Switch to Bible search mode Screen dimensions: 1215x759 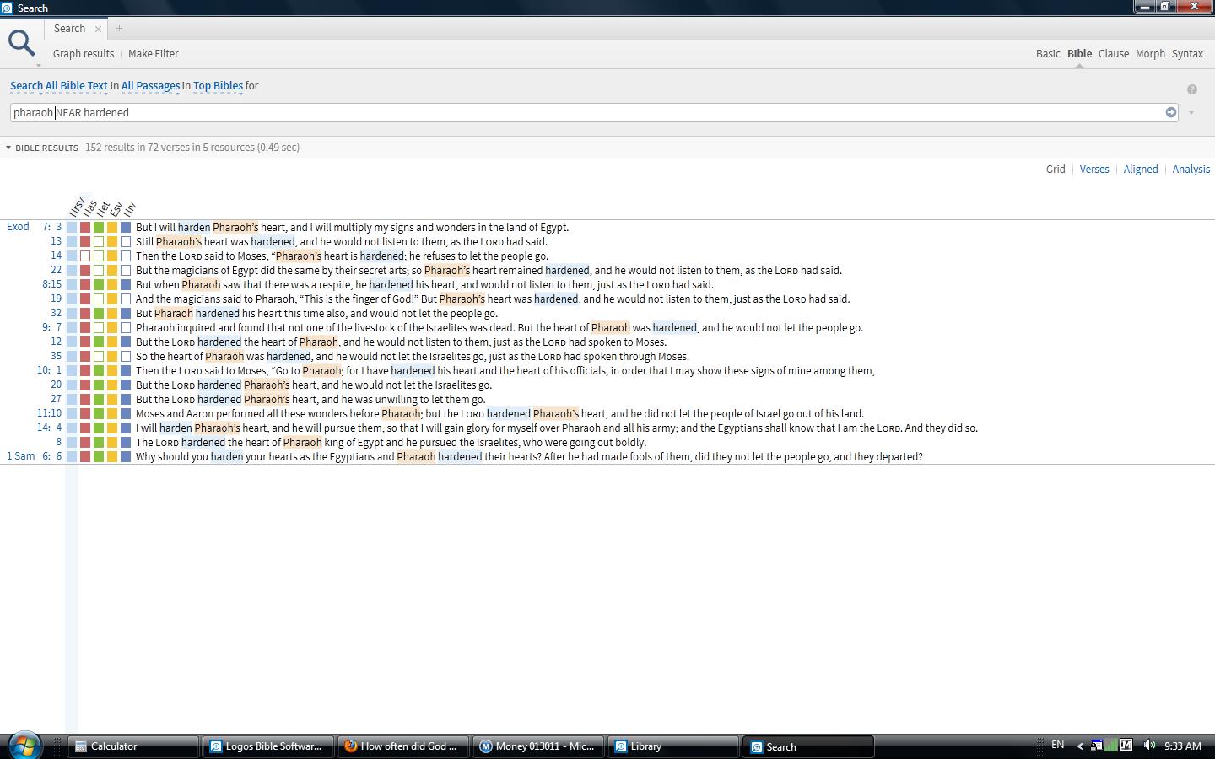[x=1079, y=54]
